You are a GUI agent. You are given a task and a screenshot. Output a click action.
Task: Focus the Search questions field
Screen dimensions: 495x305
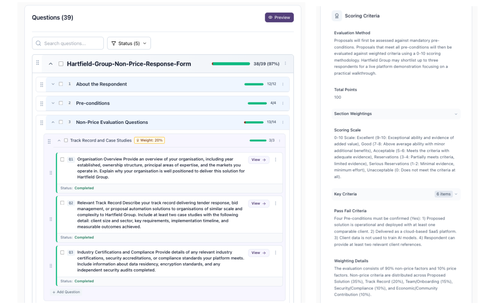tap(67, 43)
